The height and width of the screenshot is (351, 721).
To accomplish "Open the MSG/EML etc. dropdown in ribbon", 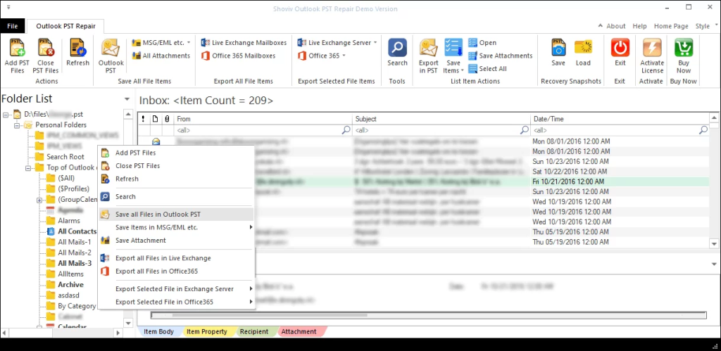I will pos(161,43).
